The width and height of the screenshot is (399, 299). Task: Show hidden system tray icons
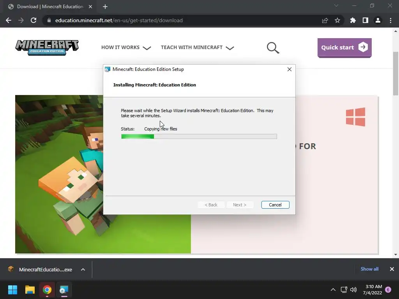(333, 290)
